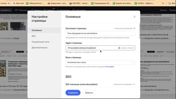Open 'Таблица Роста' bookmark
Image resolution: width=176 pixels, height=99 pixels.
(x=35, y=3)
